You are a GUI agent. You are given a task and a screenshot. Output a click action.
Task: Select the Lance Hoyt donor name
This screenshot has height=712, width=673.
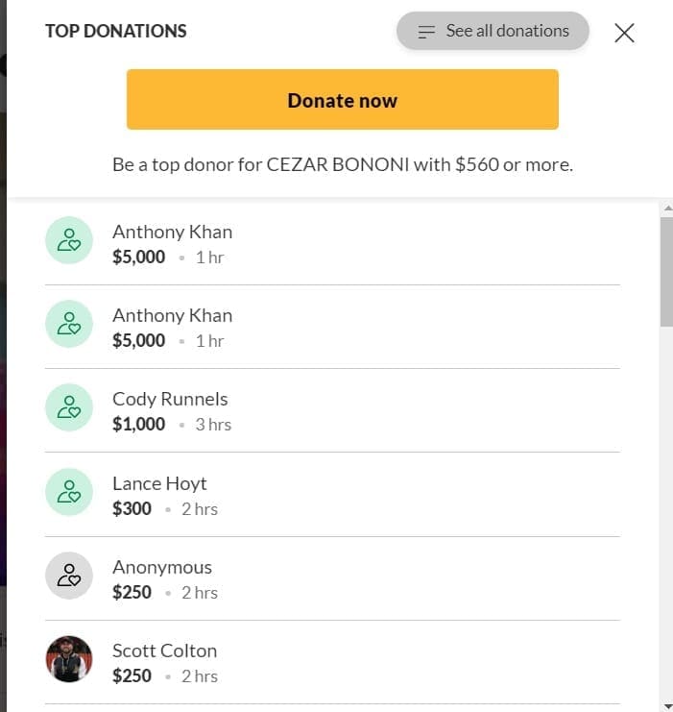pyautogui.click(x=159, y=483)
